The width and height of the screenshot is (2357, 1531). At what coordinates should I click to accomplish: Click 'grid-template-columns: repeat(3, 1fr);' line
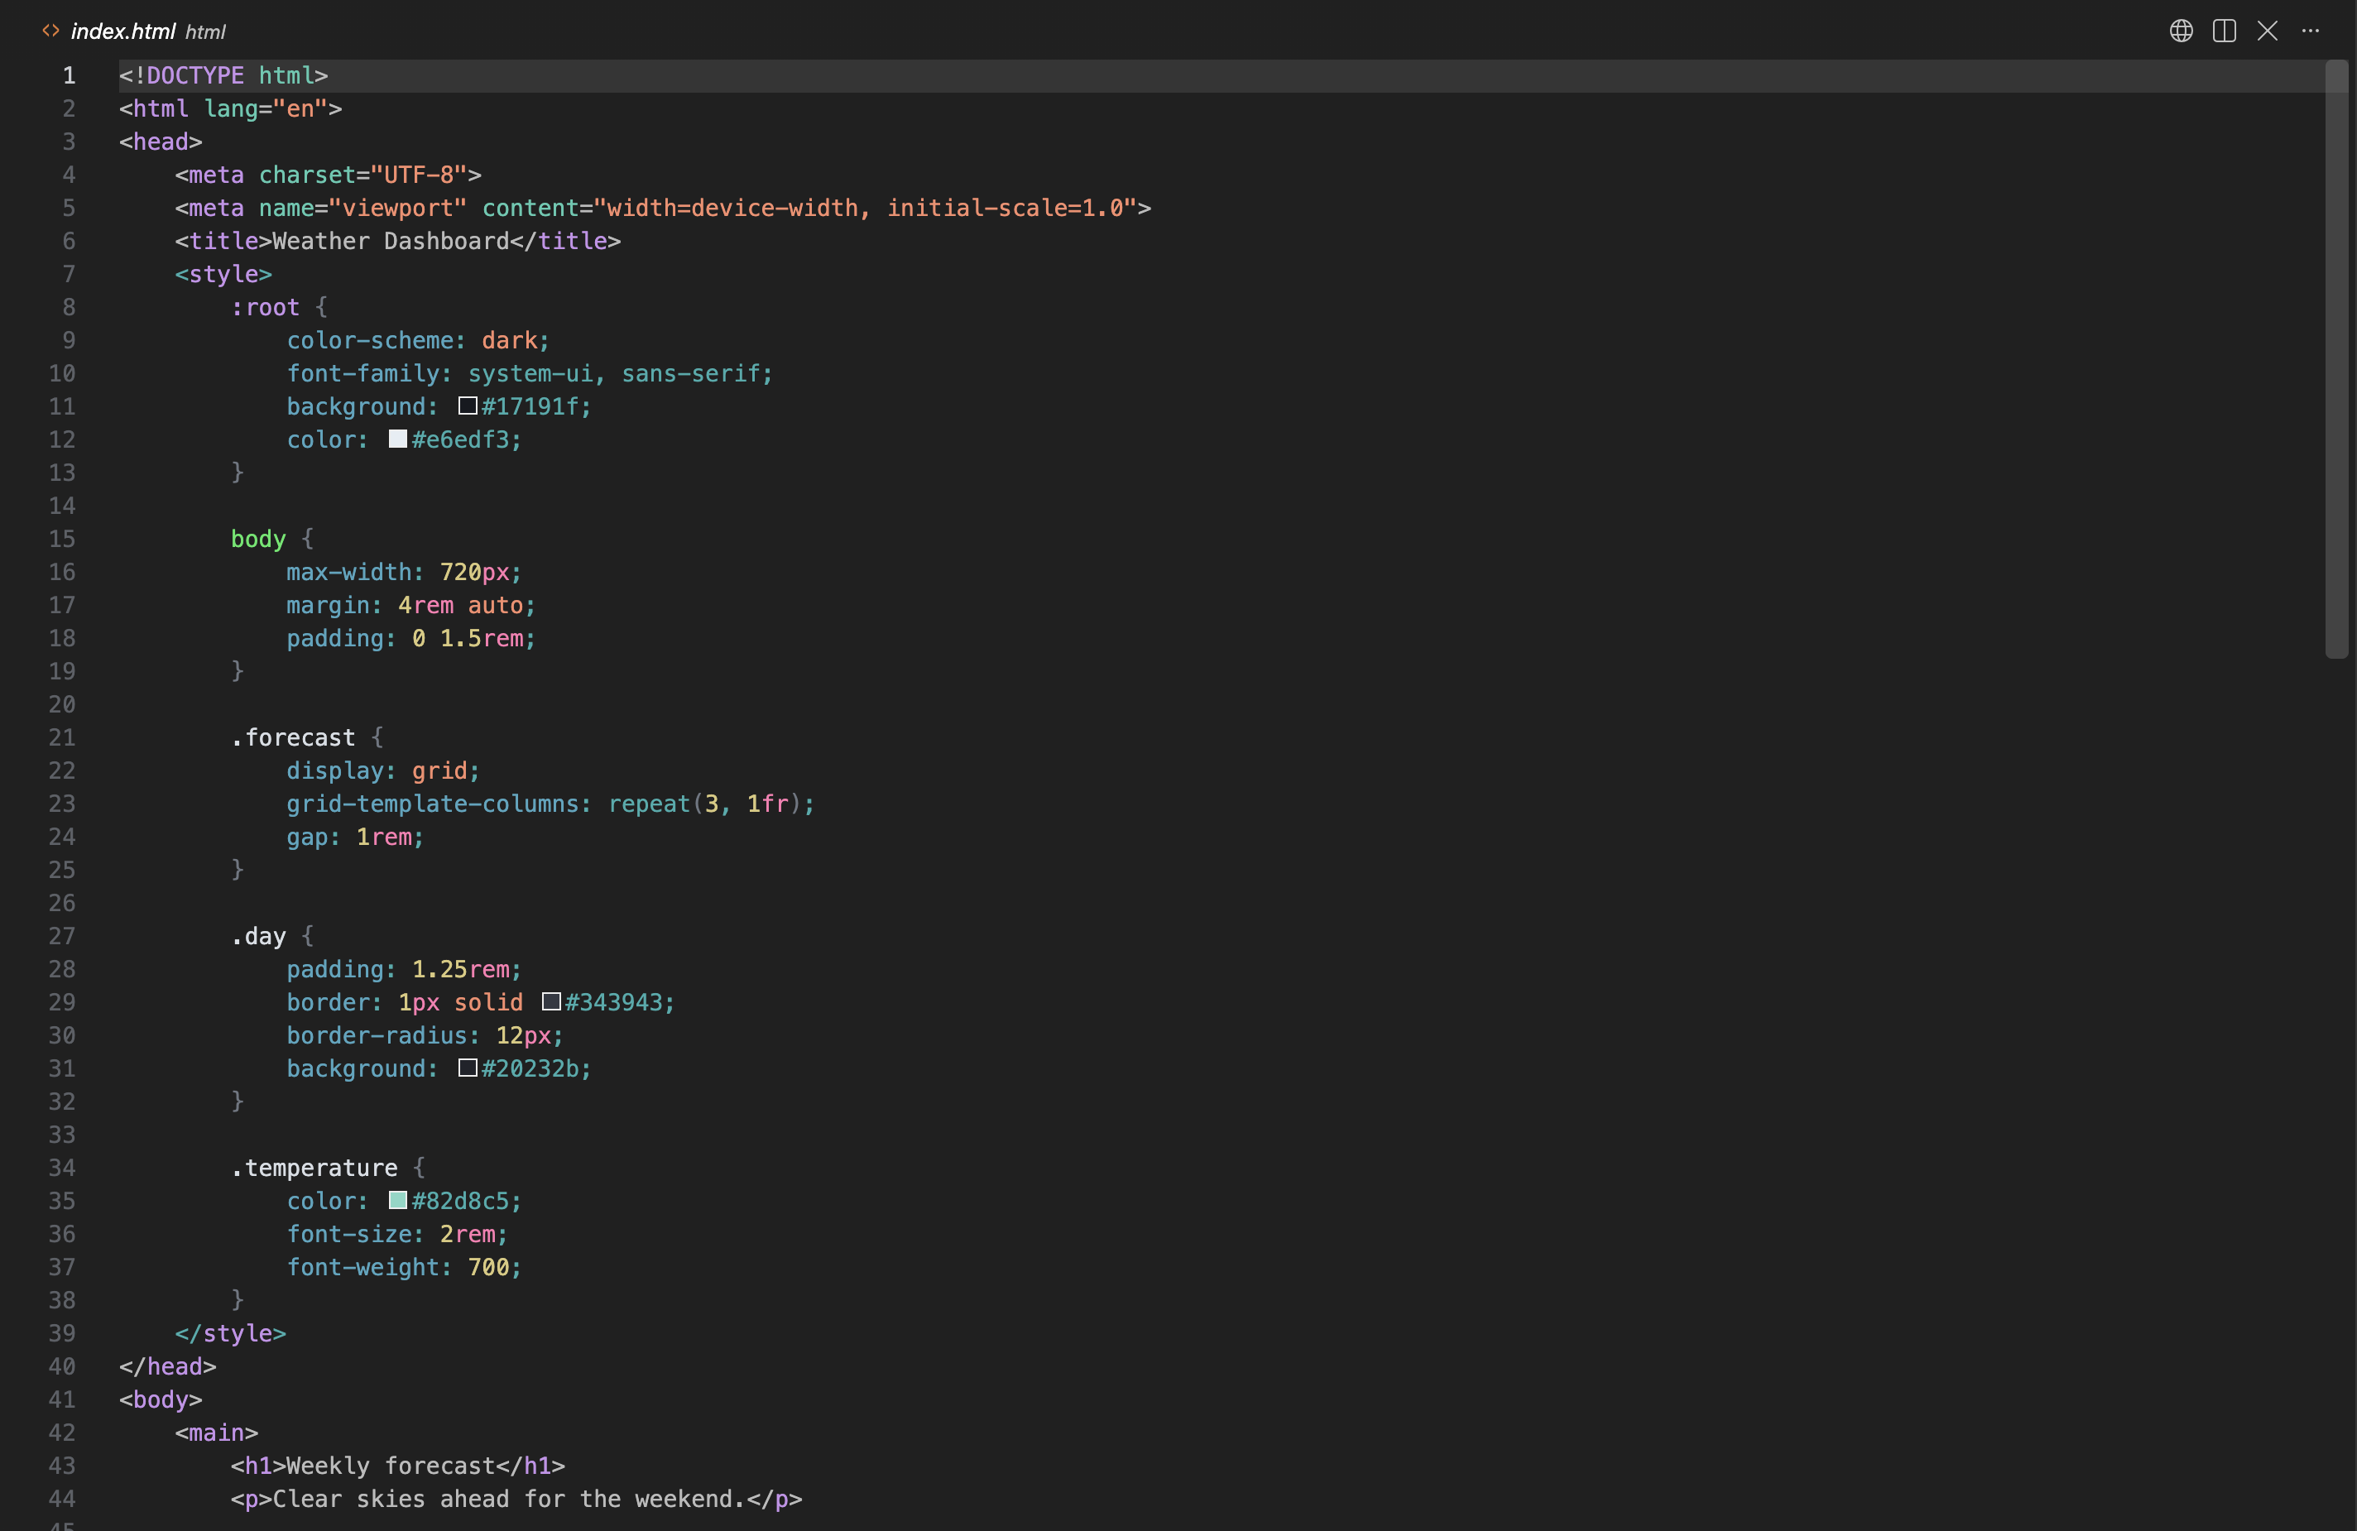point(550,803)
